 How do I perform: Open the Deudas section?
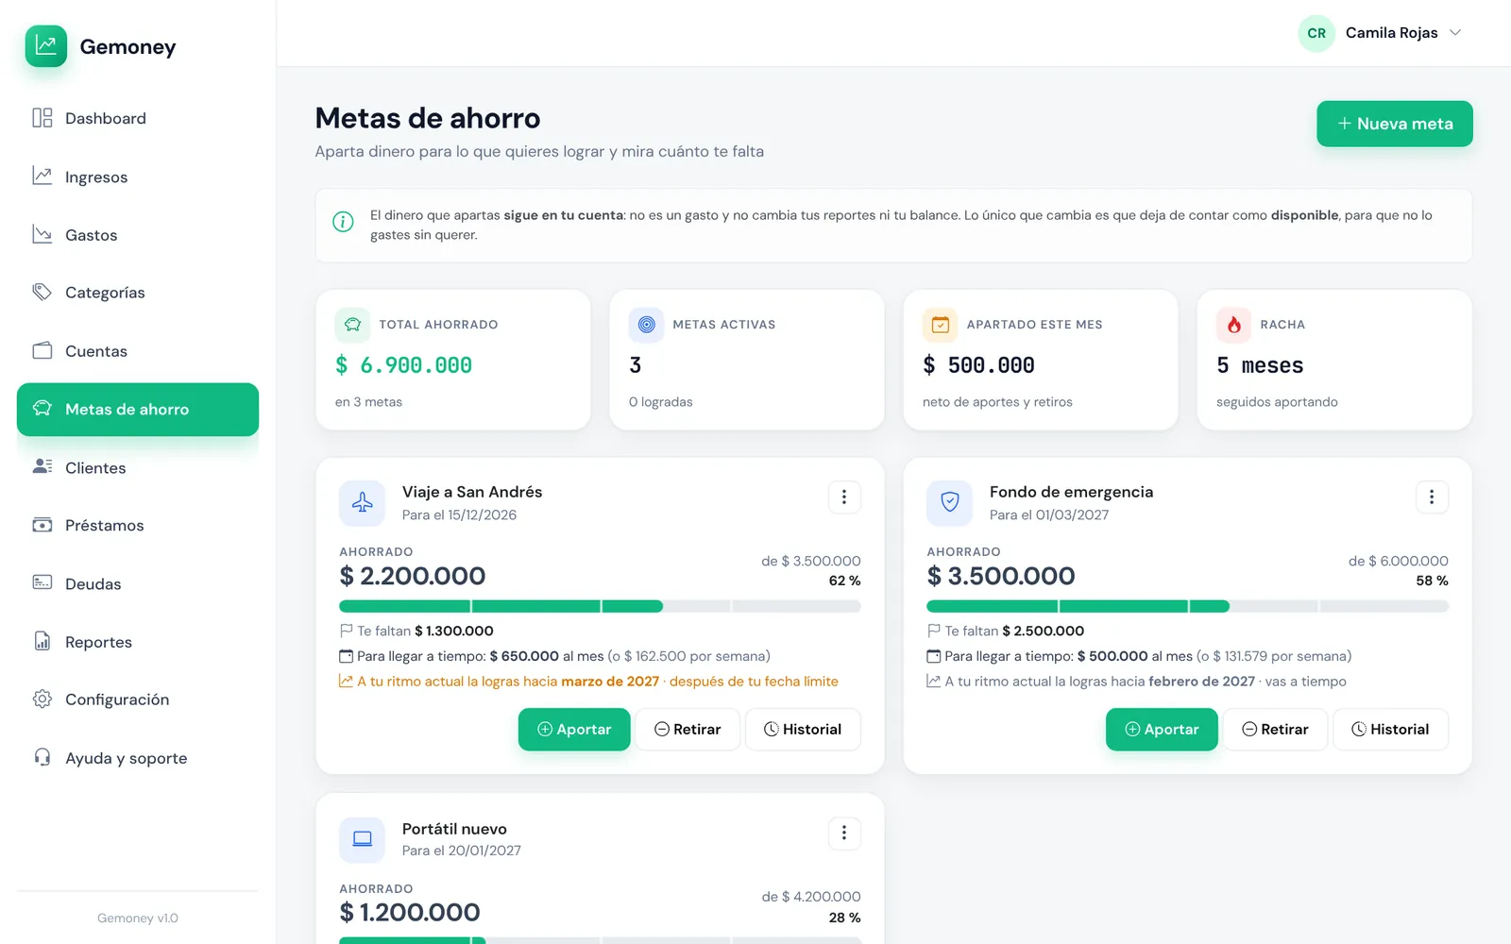[x=138, y=583]
